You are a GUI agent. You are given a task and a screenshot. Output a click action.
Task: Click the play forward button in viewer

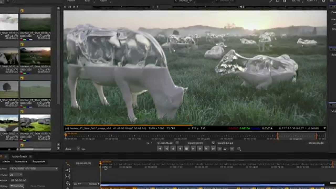[x=193, y=149]
